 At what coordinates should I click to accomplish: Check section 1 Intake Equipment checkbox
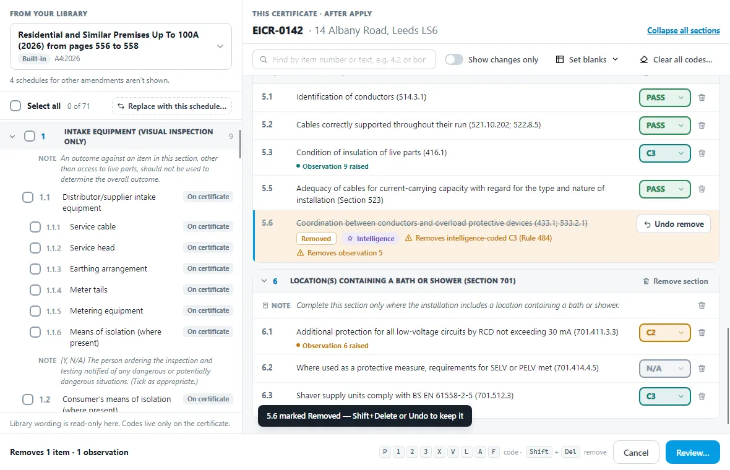tap(30, 136)
